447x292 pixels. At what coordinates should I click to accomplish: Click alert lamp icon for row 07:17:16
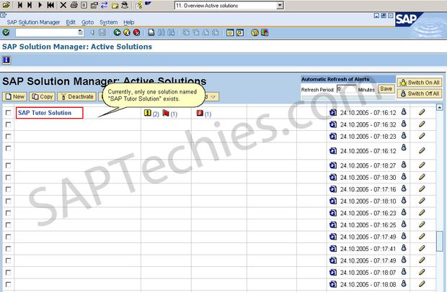pos(404,188)
